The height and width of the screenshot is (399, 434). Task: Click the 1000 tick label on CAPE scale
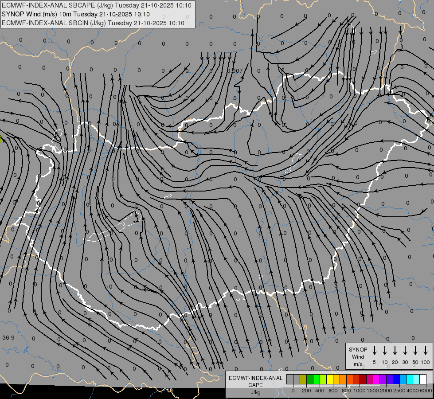[x=360, y=391]
